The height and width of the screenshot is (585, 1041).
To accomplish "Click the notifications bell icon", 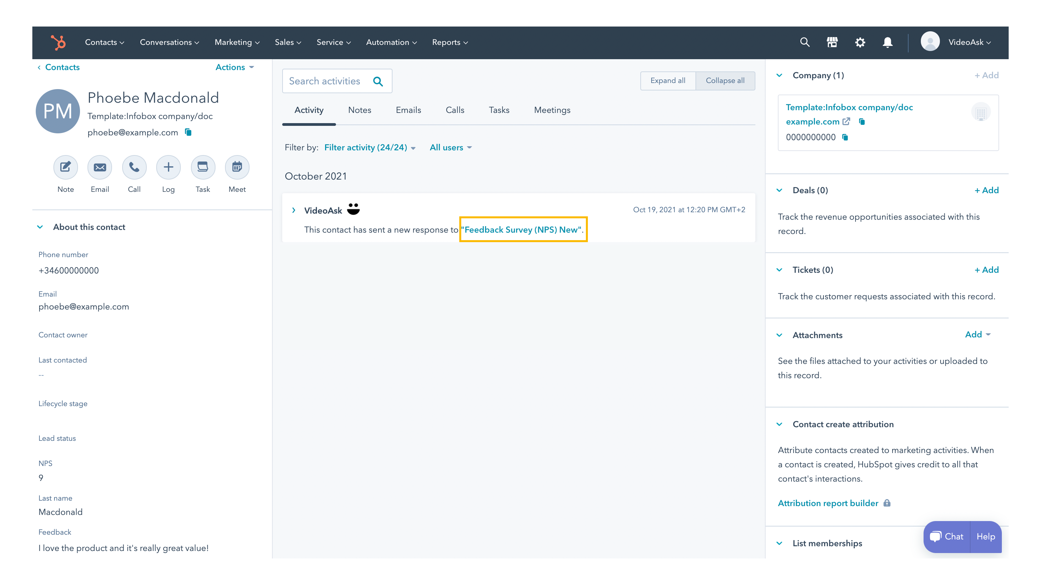I will tap(887, 43).
